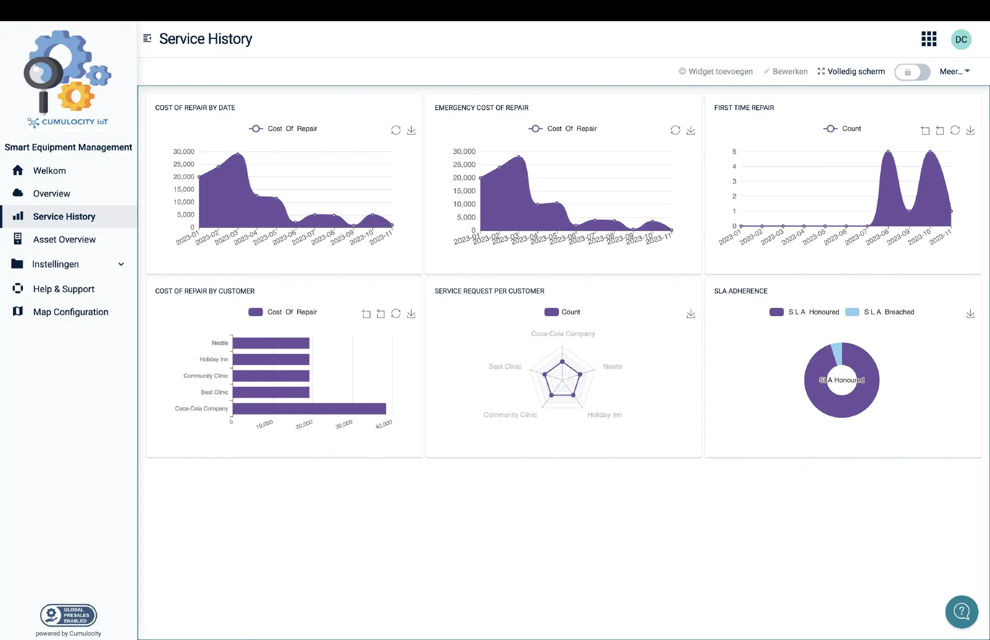Viewport: 990px width, 640px height.
Task: Download the Cost Of Repair By Date chart
Action: tap(411, 130)
